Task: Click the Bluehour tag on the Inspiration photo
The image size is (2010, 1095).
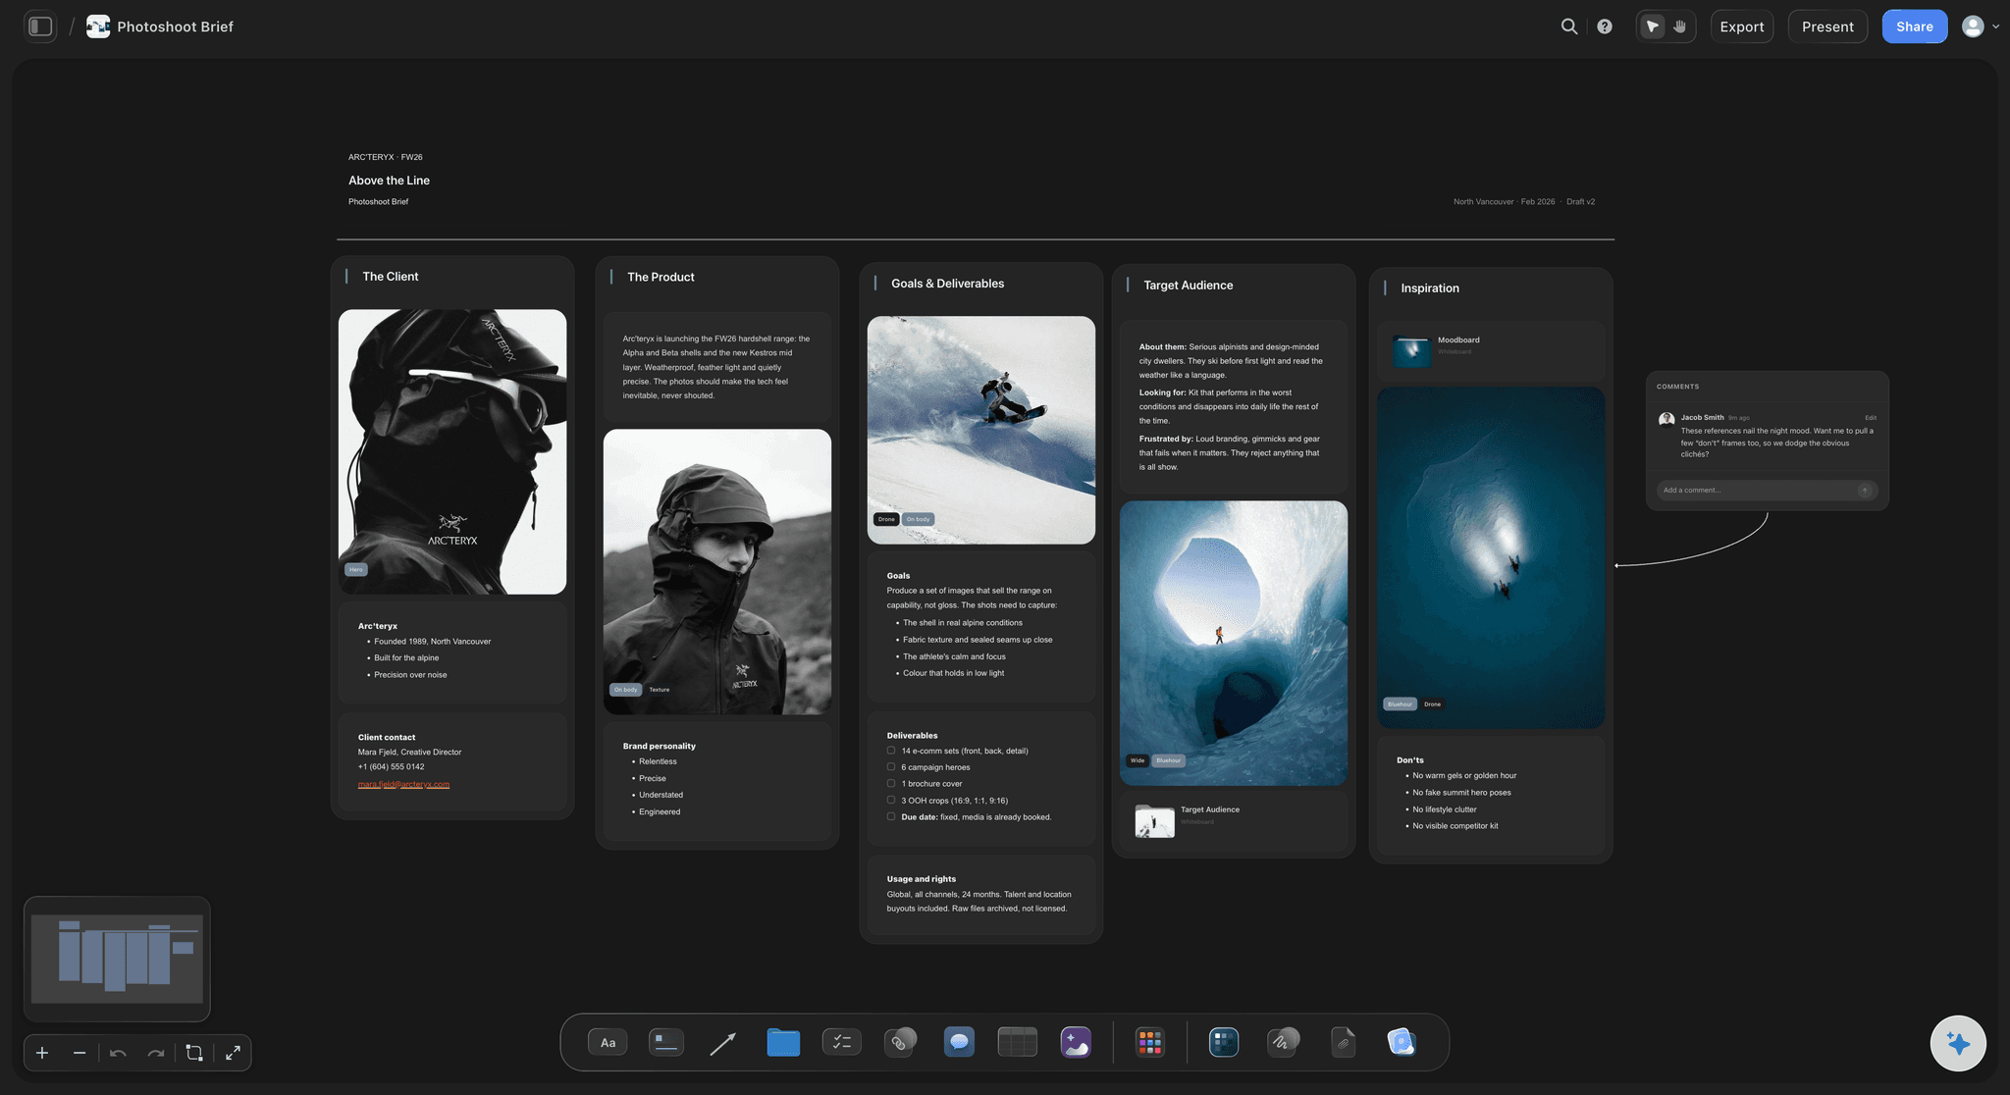Action: point(1401,704)
